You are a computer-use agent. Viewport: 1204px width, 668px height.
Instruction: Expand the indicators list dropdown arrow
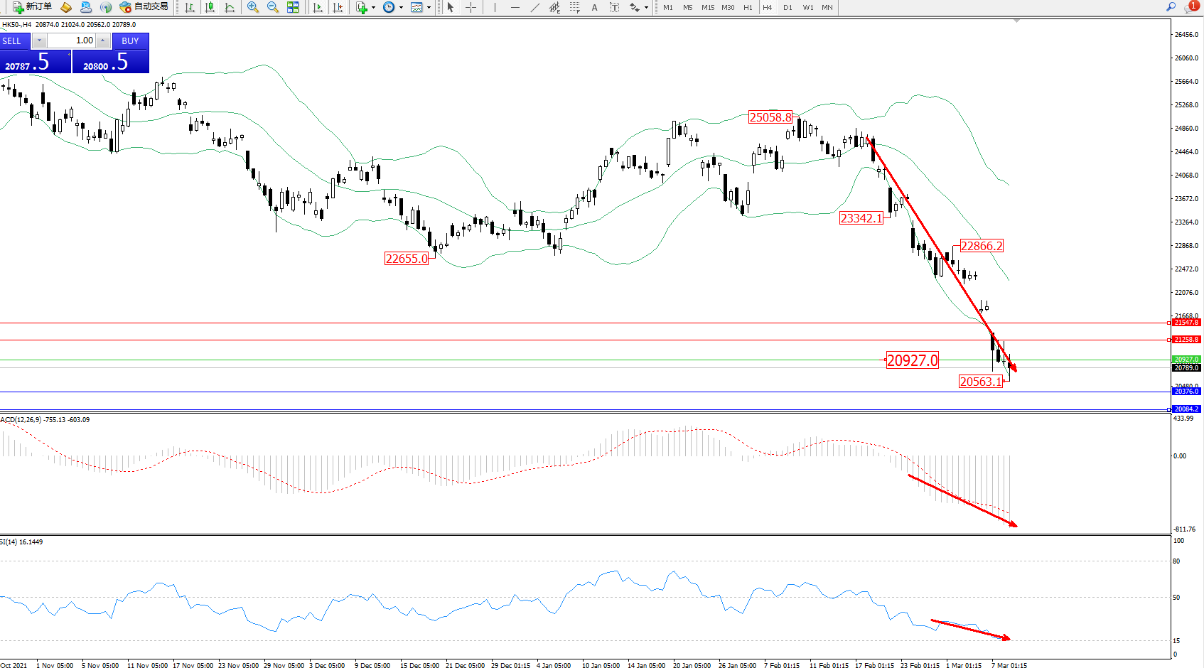(373, 7)
